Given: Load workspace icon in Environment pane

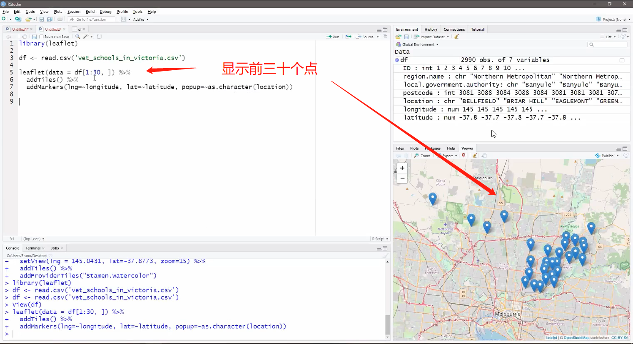Looking at the screenshot, I should [x=399, y=37].
